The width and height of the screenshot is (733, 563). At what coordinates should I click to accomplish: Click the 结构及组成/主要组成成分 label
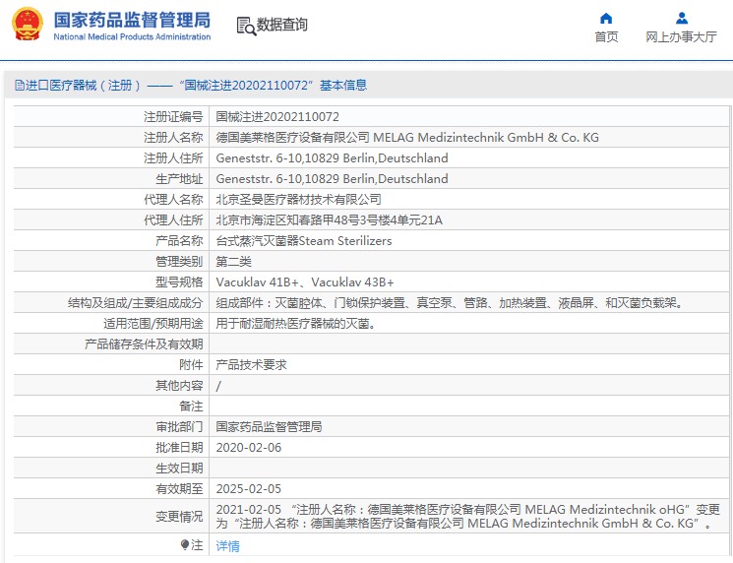136,303
